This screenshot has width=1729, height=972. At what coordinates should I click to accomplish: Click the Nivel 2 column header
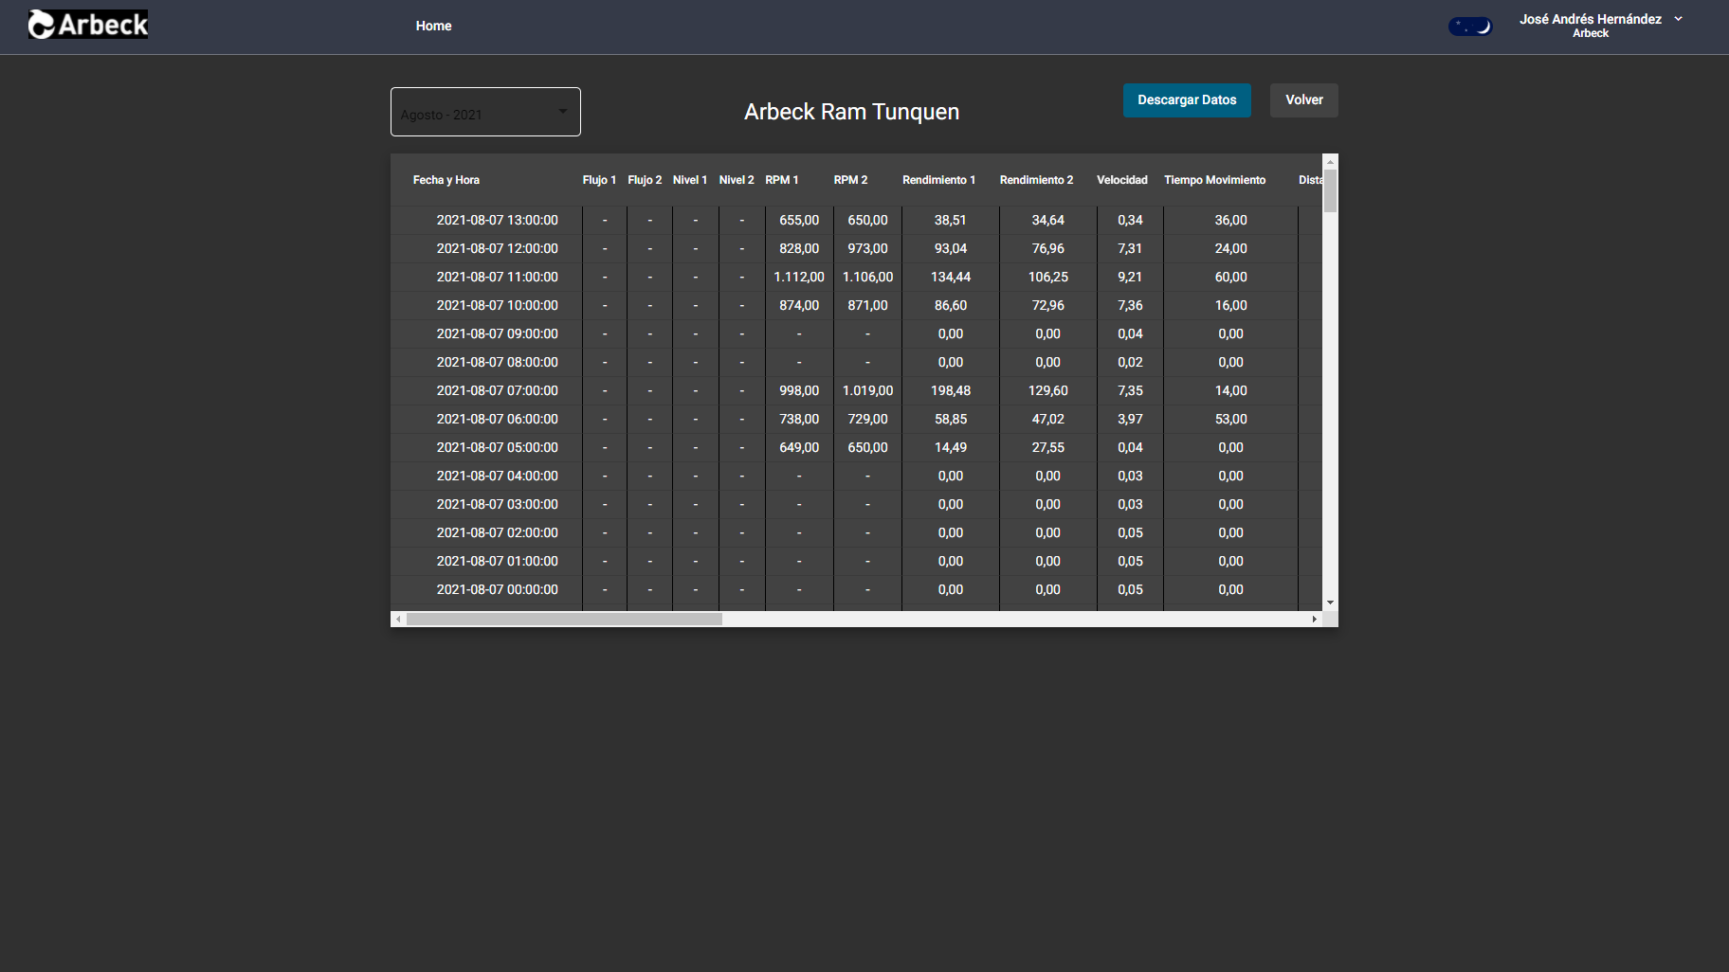(737, 180)
